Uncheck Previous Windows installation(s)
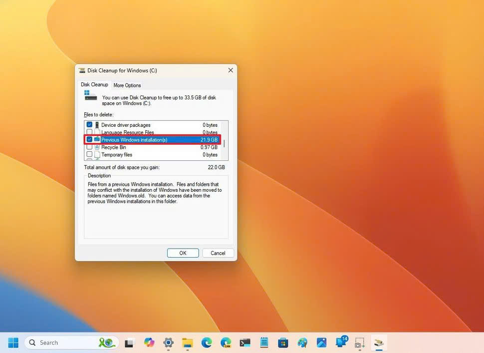 (89, 140)
